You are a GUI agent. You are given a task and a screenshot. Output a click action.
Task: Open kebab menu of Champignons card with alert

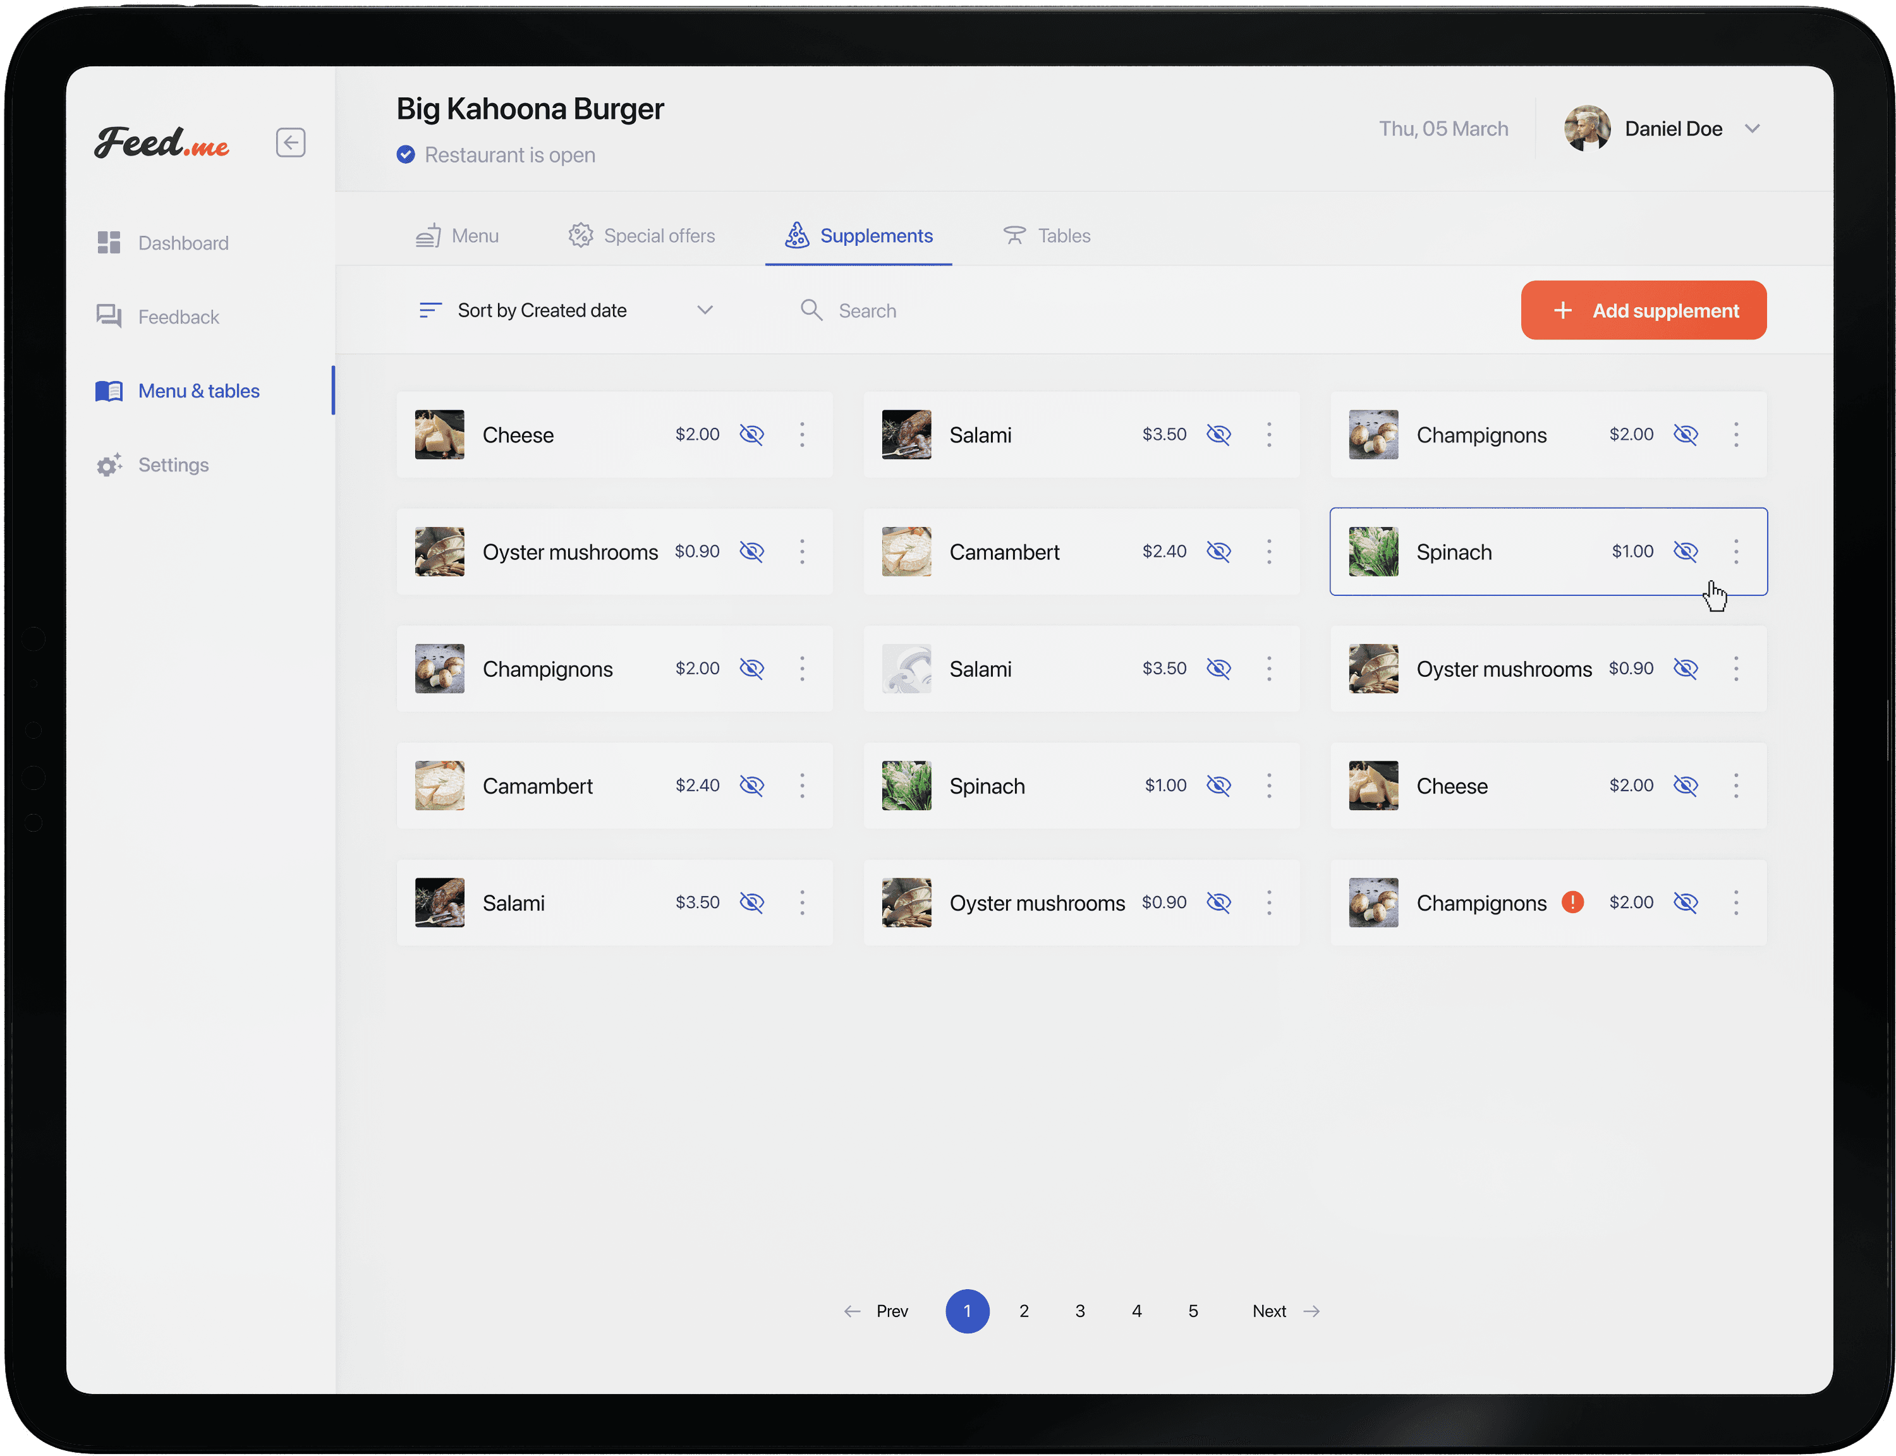(1735, 902)
